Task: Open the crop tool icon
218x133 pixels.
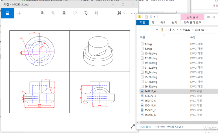Action: pyautogui.click(x=96, y=13)
